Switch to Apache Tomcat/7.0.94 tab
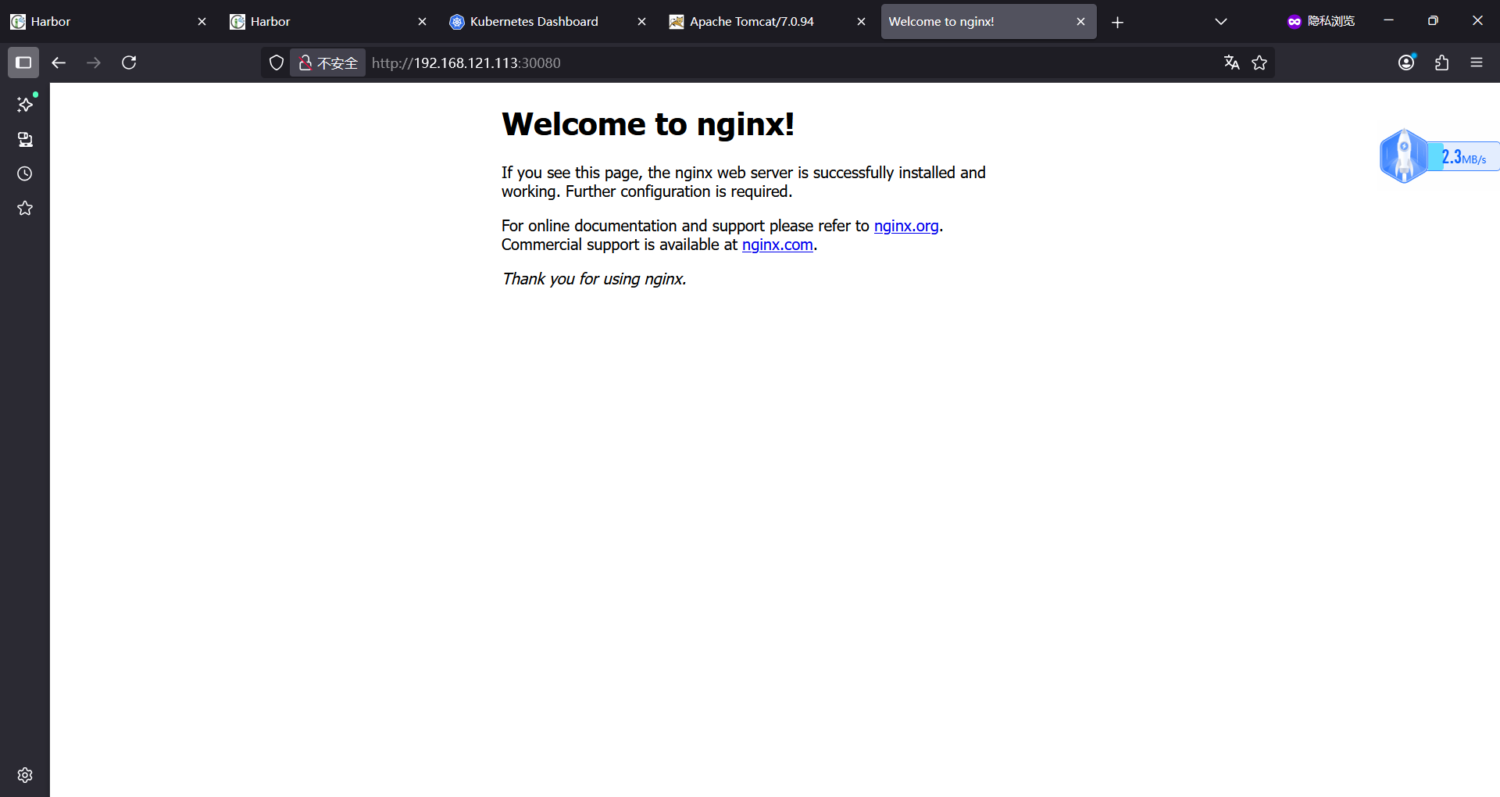1500x797 pixels. point(768,22)
